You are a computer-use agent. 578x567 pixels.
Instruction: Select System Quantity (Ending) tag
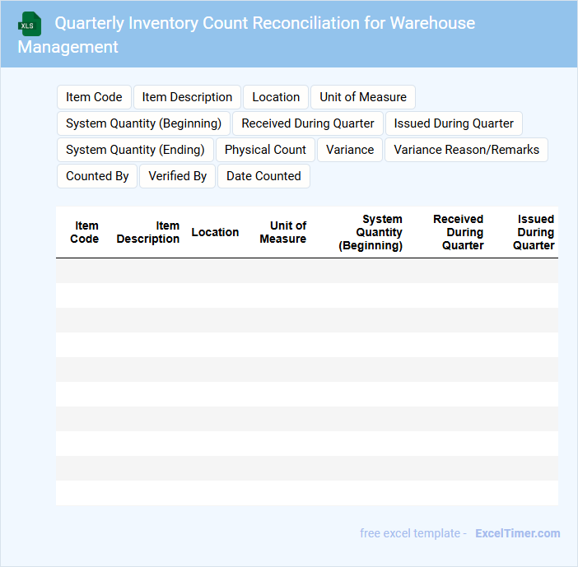pyautogui.click(x=135, y=150)
